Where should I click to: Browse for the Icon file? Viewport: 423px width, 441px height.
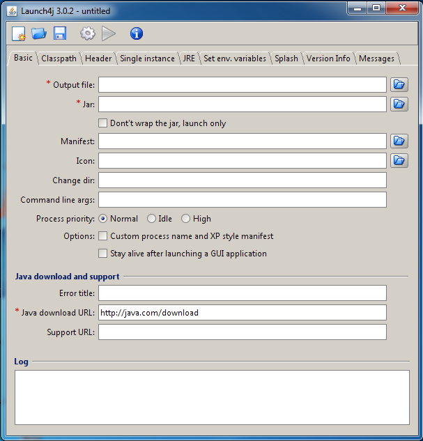click(x=399, y=161)
